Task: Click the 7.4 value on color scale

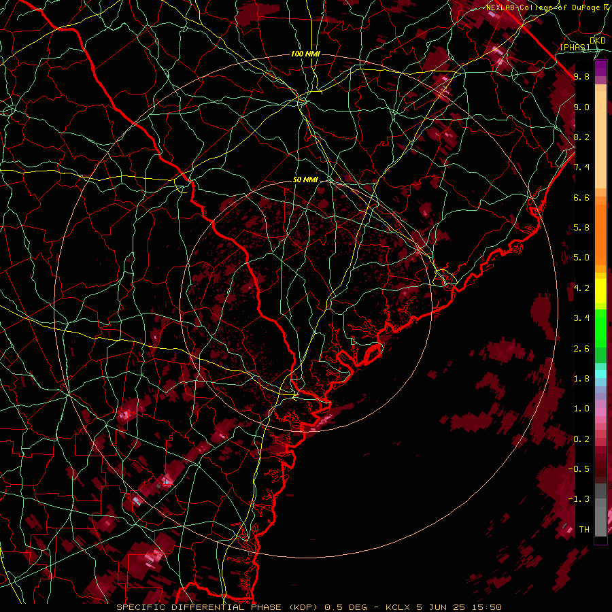Action: coord(581,167)
